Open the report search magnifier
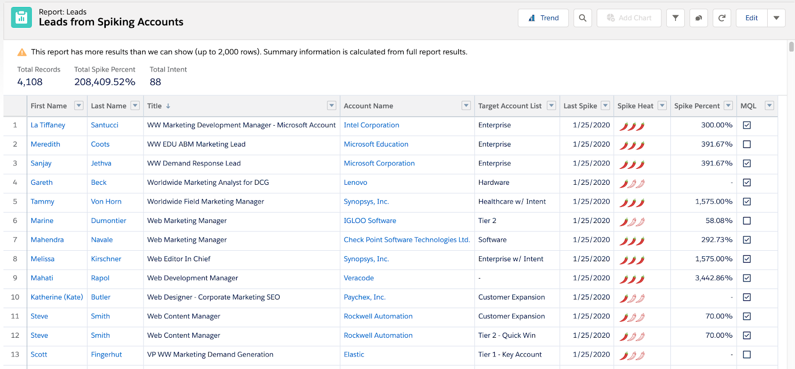Viewport: 795px width, 369px height. pyautogui.click(x=582, y=18)
